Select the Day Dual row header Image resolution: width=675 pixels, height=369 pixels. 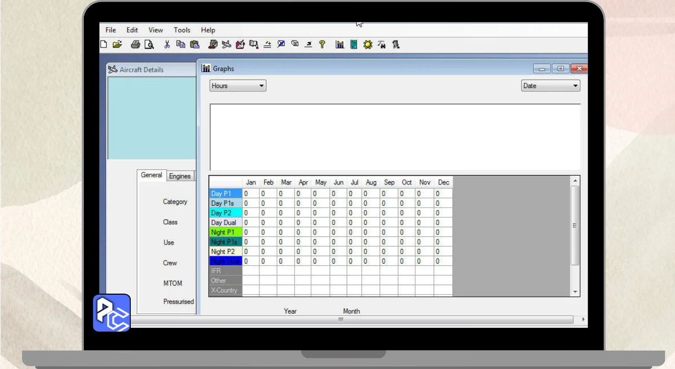tap(226, 222)
